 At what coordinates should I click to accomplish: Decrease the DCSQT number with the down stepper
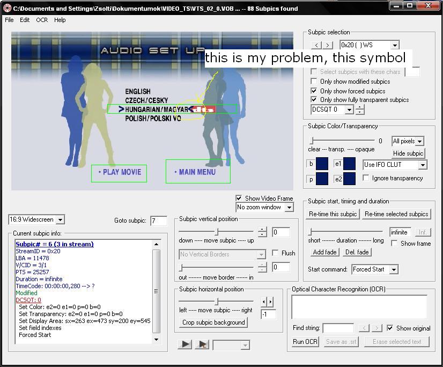pos(359,112)
